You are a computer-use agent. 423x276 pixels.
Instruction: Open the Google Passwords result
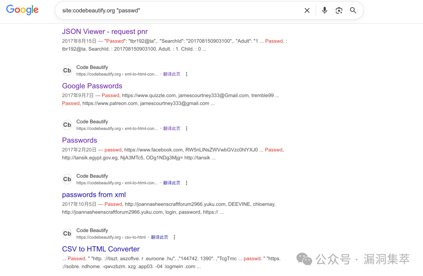(92, 86)
